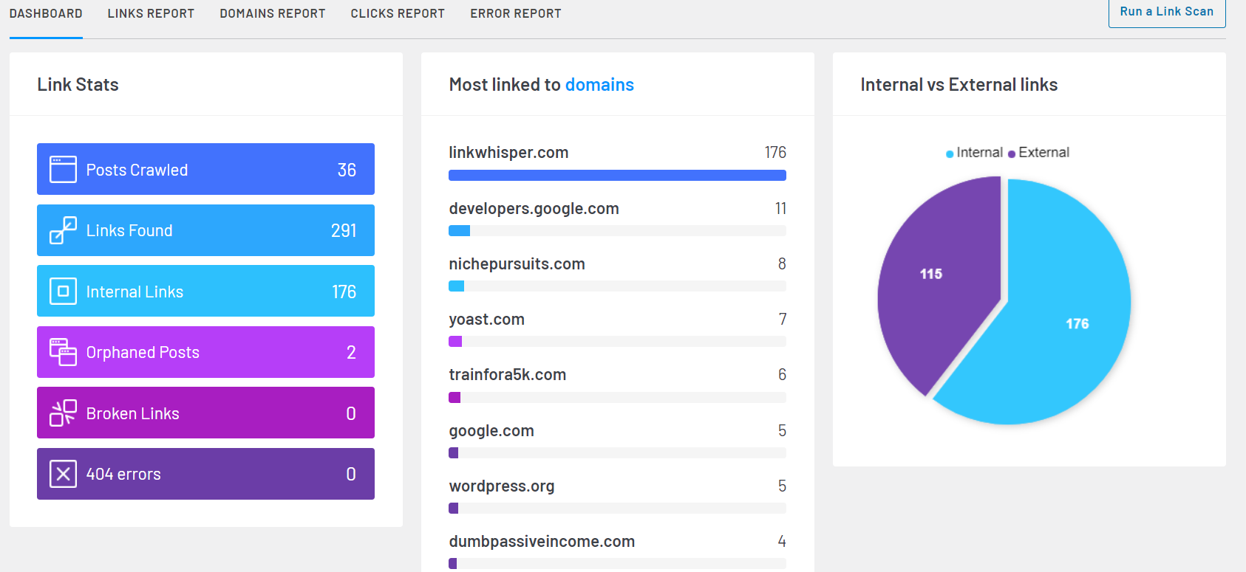This screenshot has width=1246, height=572.
Task: View the Error Report tab
Action: click(x=516, y=13)
